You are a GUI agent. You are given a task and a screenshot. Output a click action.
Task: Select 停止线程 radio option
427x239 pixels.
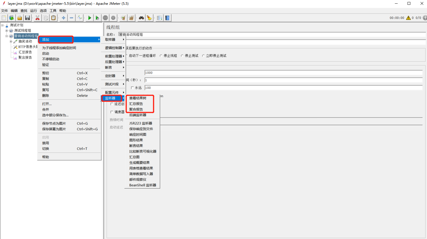coord(168,56)
